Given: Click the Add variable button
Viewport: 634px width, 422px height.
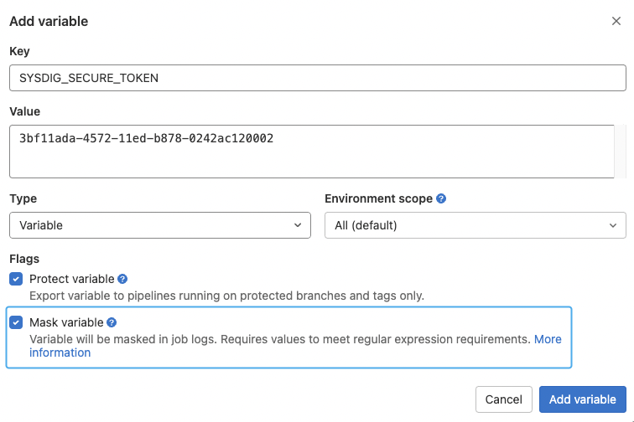Looking at the screenshot, I should pyautogui.click(x=582, y=399).
